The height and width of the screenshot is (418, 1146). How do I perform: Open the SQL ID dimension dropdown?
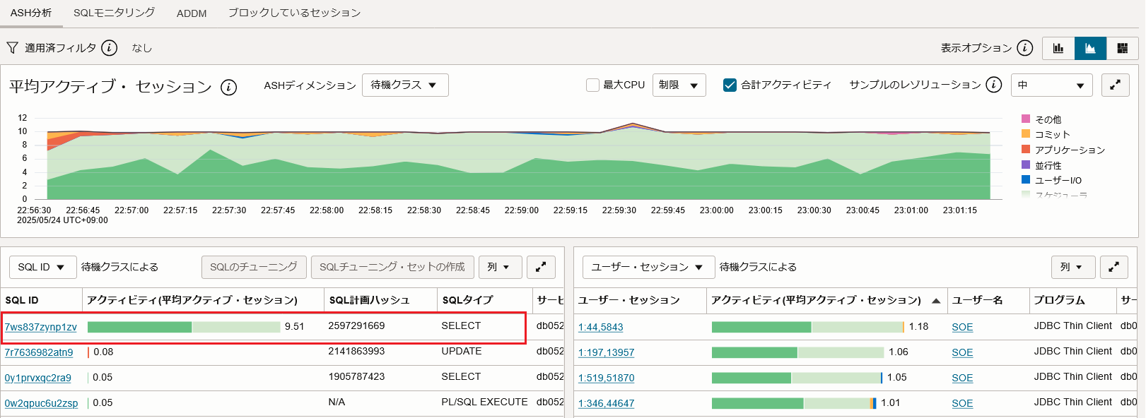pos(42,267)
